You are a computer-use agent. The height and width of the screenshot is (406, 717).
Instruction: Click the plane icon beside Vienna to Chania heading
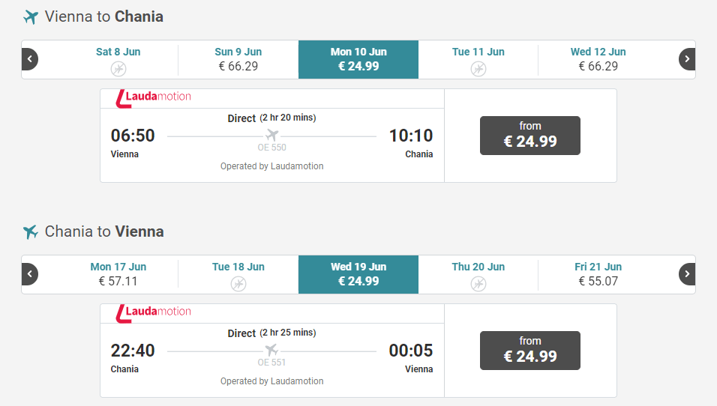click(x=31, y=17)
